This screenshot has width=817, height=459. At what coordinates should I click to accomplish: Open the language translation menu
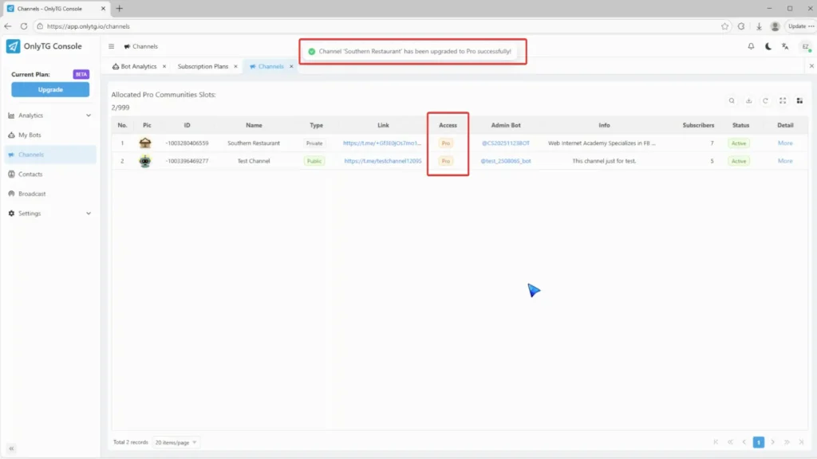click(785, 46)
